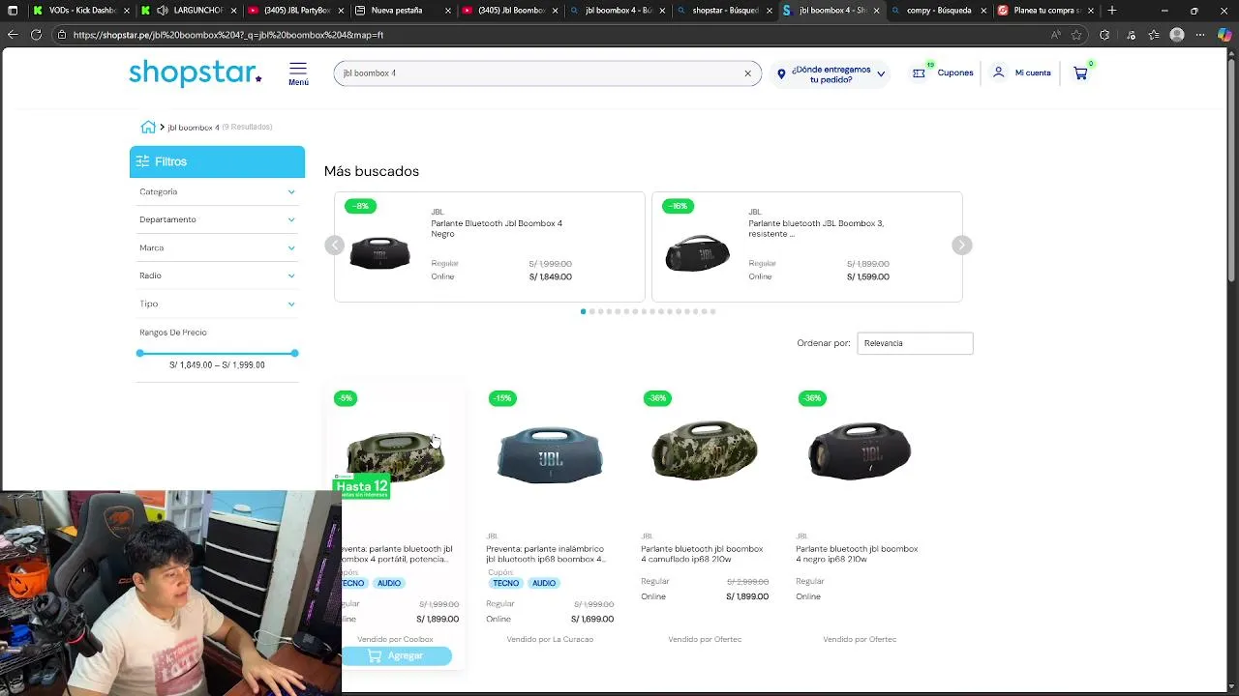1239x696 pixels.
Task: Click the Agregar button on the first product
Action: (397, 655)
